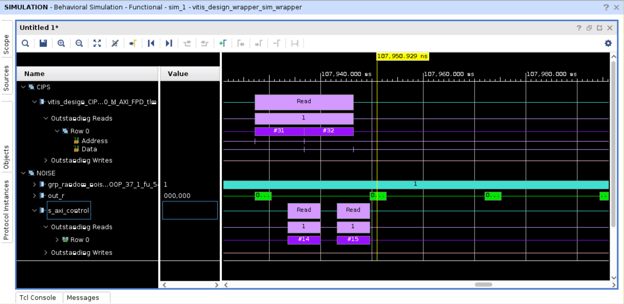Viewport: 624px width, 304px height.
Task: Select the s_axi_control signal
Action: click(x=68, y=211)
